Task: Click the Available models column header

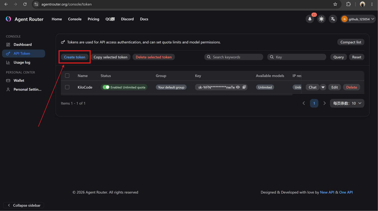Action: (270, 76)
